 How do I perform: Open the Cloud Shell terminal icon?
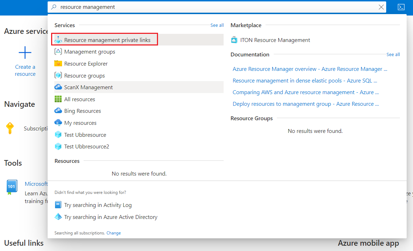(x=401, y=7)
